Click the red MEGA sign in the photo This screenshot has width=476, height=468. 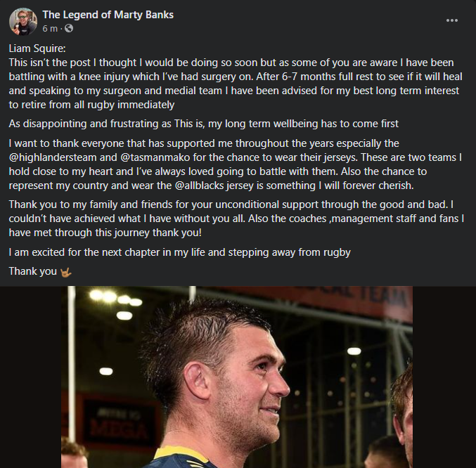[119, 427]
